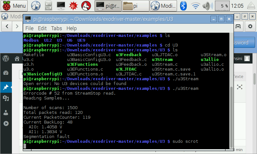The image size is (257, 154).
Task: Open the Mathematica red spiky icon
Action: point(73,6)
